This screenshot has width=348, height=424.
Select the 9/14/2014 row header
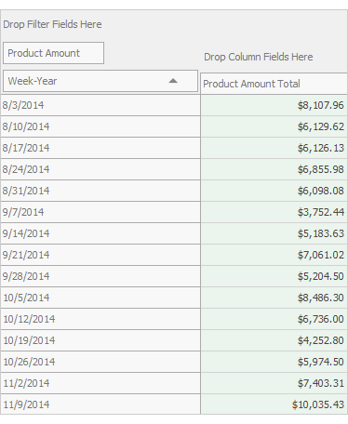click(100, 233)
